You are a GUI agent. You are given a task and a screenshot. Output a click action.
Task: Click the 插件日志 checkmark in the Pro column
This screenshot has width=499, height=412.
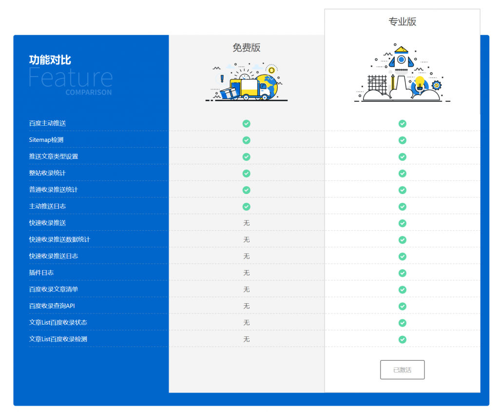click(x=403, y=273)
